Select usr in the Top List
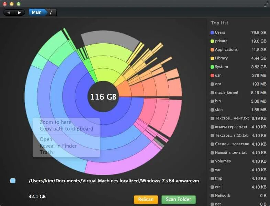 click(238, 76)
